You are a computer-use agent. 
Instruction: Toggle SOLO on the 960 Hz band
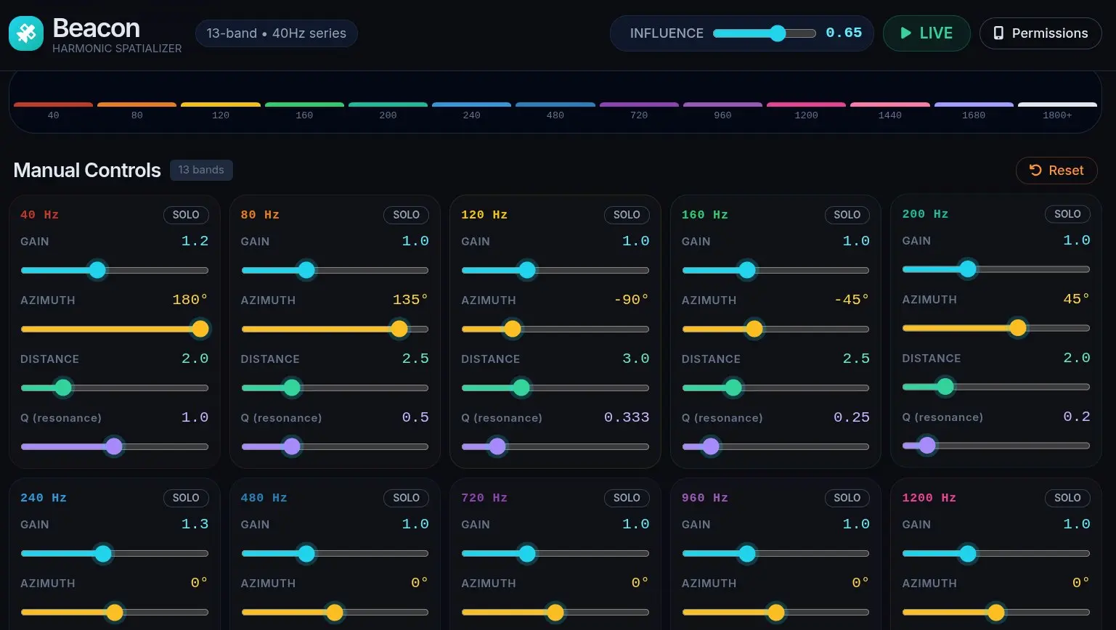(x=847, y=498)
